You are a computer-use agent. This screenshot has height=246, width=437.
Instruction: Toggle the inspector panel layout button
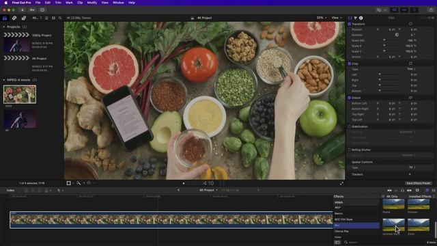[414, 10]
